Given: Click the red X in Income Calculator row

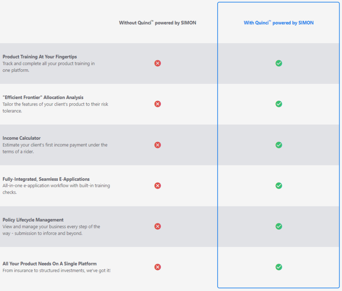Looking at the screenshot, I should (x=158, y=145).
